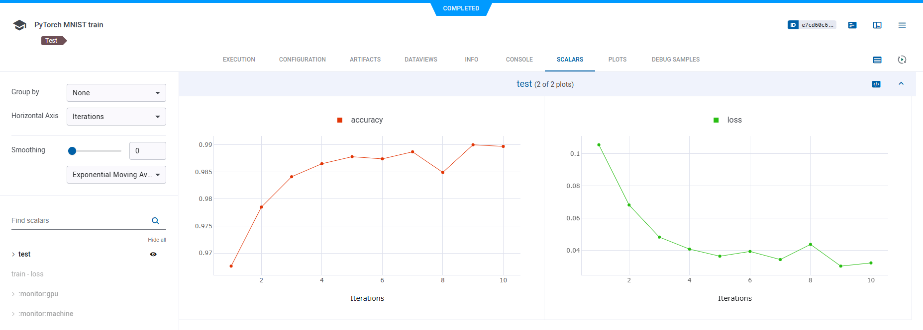
Task: Toggle the accuracy legend series
Action: tap(360, 120)
